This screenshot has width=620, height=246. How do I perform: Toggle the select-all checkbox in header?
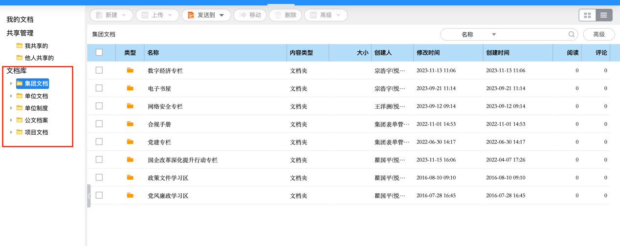99,52
